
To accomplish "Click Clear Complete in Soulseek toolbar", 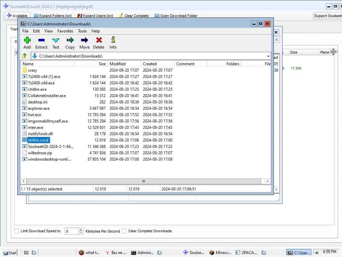I will tap(134, 16).
